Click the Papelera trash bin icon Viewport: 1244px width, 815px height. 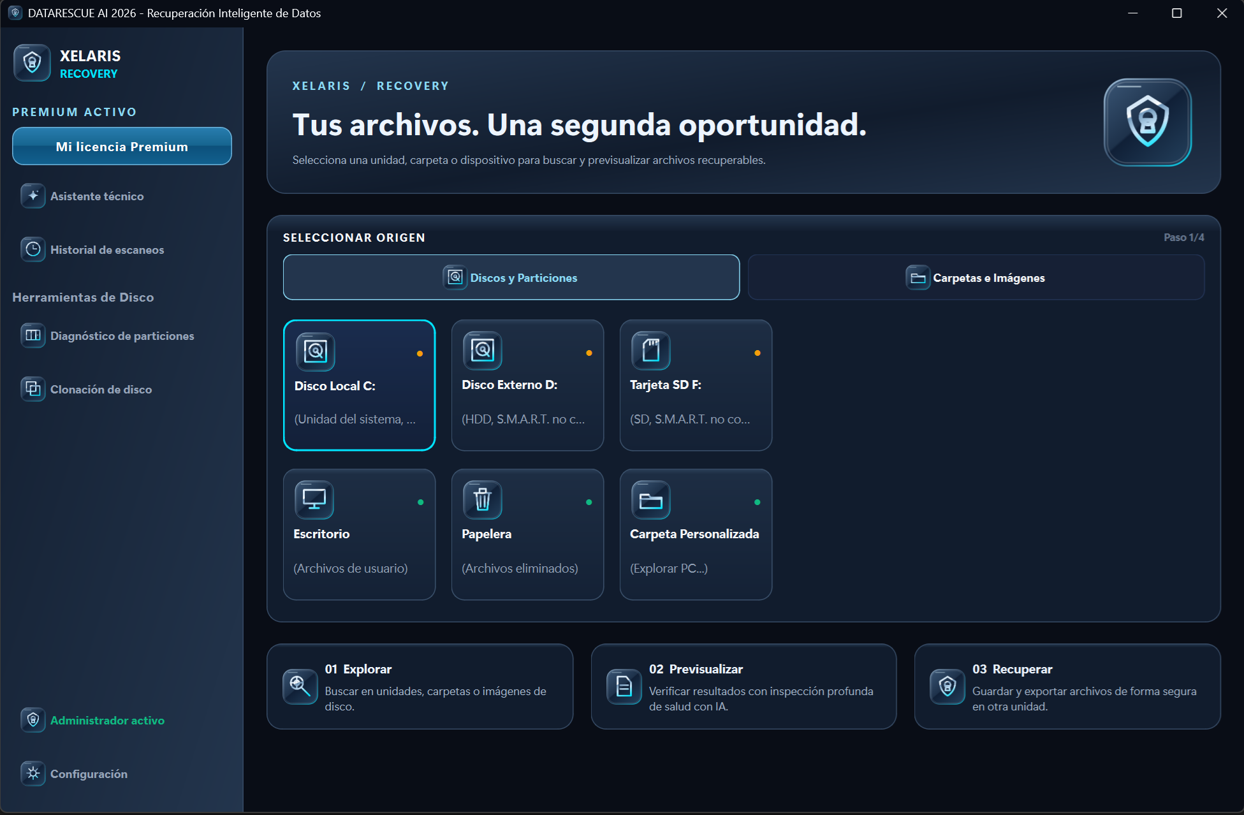coord(483,499)
